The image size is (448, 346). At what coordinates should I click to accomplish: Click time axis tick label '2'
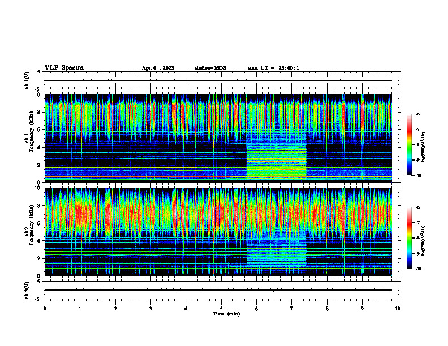pos(115,309)
